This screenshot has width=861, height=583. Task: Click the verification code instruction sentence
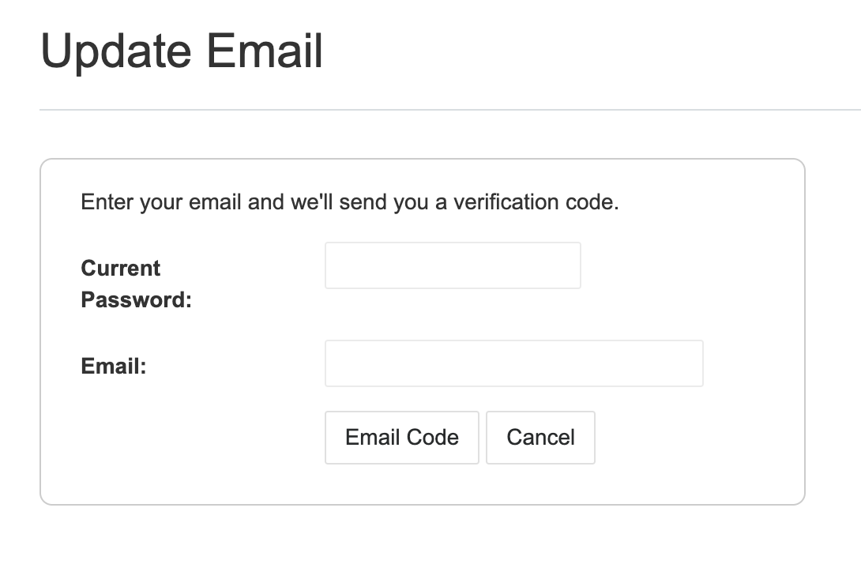tap(350, 202)
